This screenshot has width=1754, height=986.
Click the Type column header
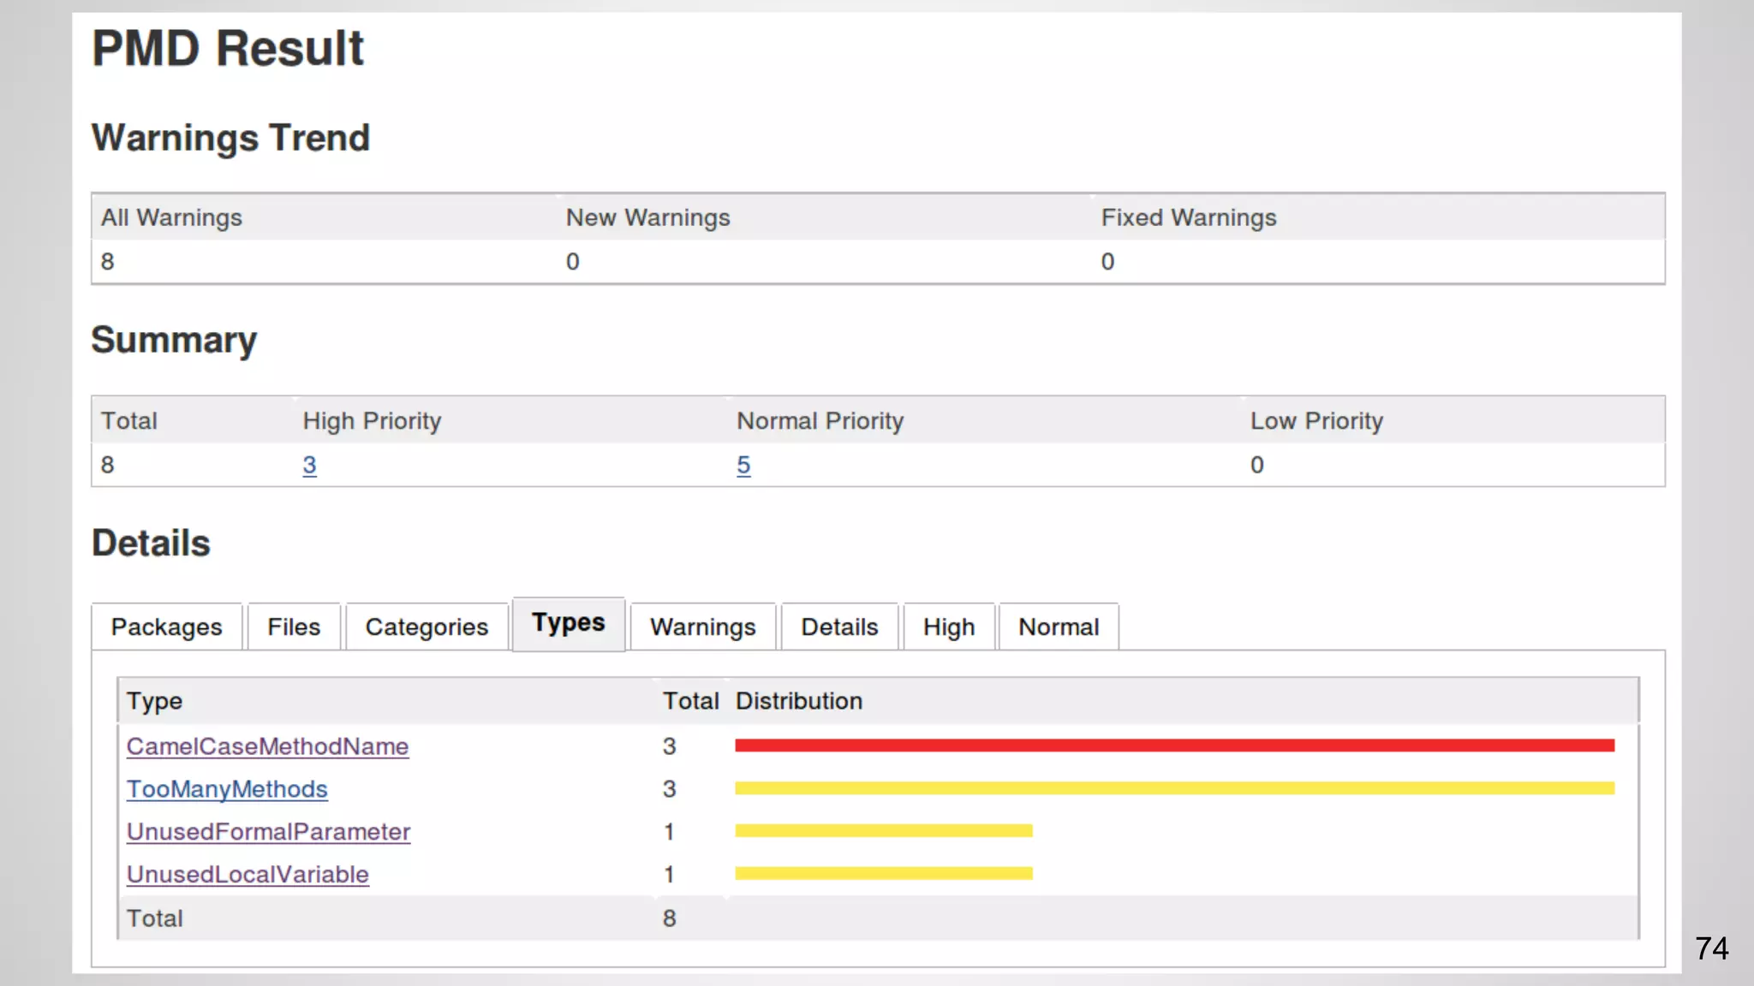click(x=154, y=701)
